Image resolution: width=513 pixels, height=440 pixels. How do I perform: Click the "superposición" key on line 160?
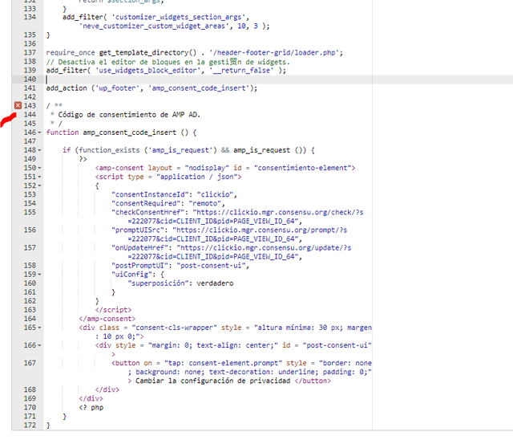(158, 283)
